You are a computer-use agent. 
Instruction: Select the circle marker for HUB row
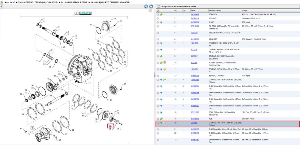coord(158,119)
